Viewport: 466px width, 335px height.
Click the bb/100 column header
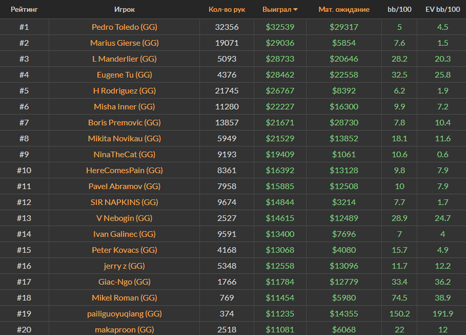coord(399,9)
